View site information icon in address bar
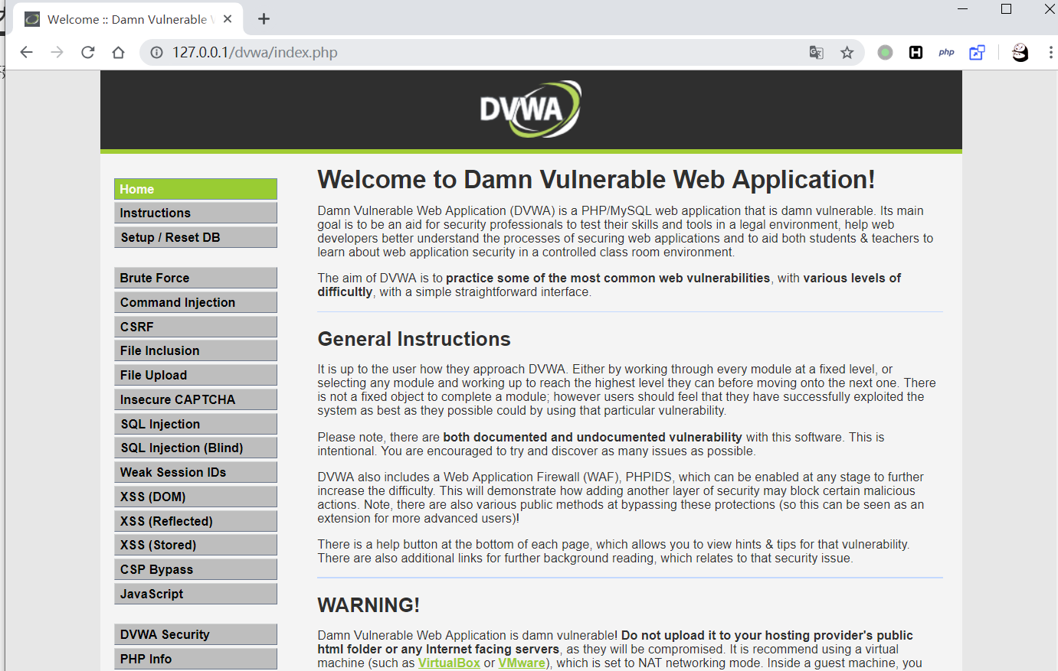 (x=156, y=52)
